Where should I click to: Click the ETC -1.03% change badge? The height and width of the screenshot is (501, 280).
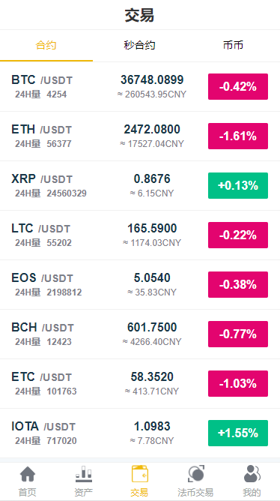pos(238,383)
